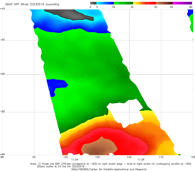Click the cyan-to-blue segment of the color bar
The width and height of the screenshot is (195, 171).
(105, 3)
